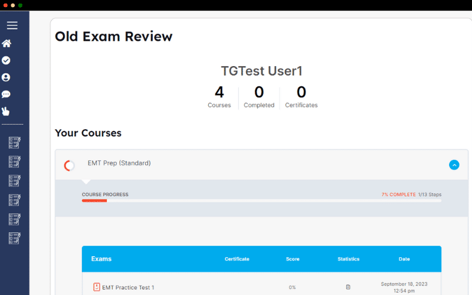Click the 0% score value

coord(292,287)
